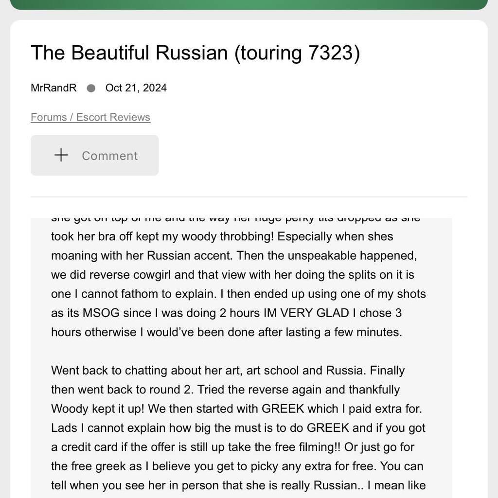The width and height of the screenshot is (498, 498).
Task: Select the thread title The Beautiful Russian
Action: 129,53
